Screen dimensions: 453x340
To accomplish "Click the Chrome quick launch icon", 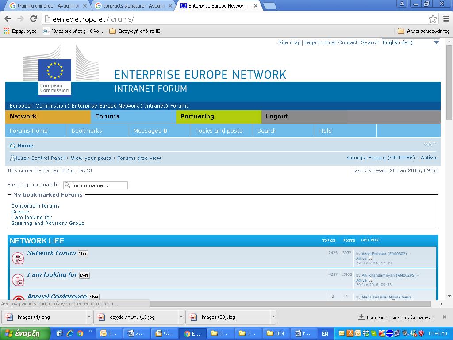I will point(80,333).
